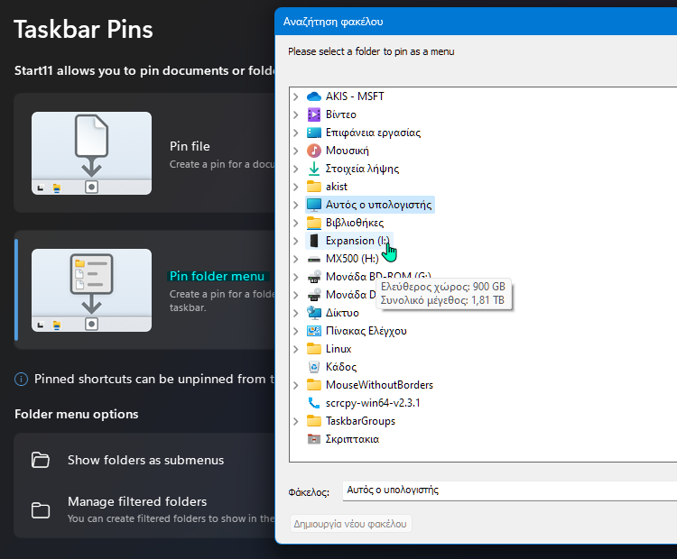The width and height of the screenshot is (677, 559).
Task: Click the Κάδος recycle bin icon
Action: (314, 367)
